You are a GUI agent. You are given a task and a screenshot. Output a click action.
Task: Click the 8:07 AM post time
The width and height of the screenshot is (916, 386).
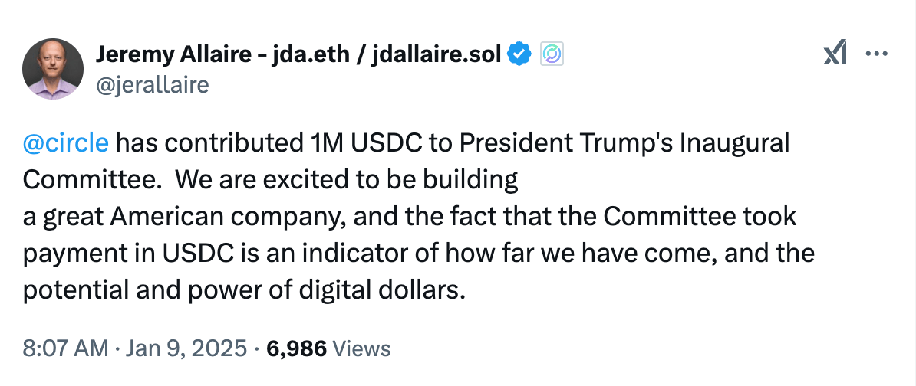tap(65, 348)
